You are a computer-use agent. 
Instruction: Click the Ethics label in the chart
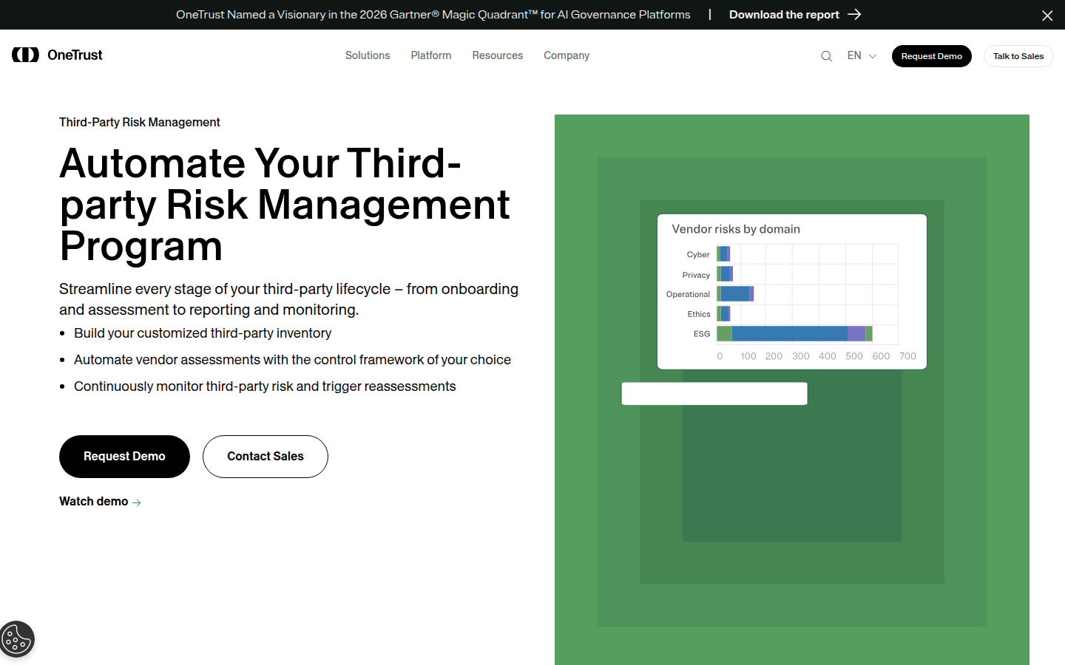tap(699, 314)
